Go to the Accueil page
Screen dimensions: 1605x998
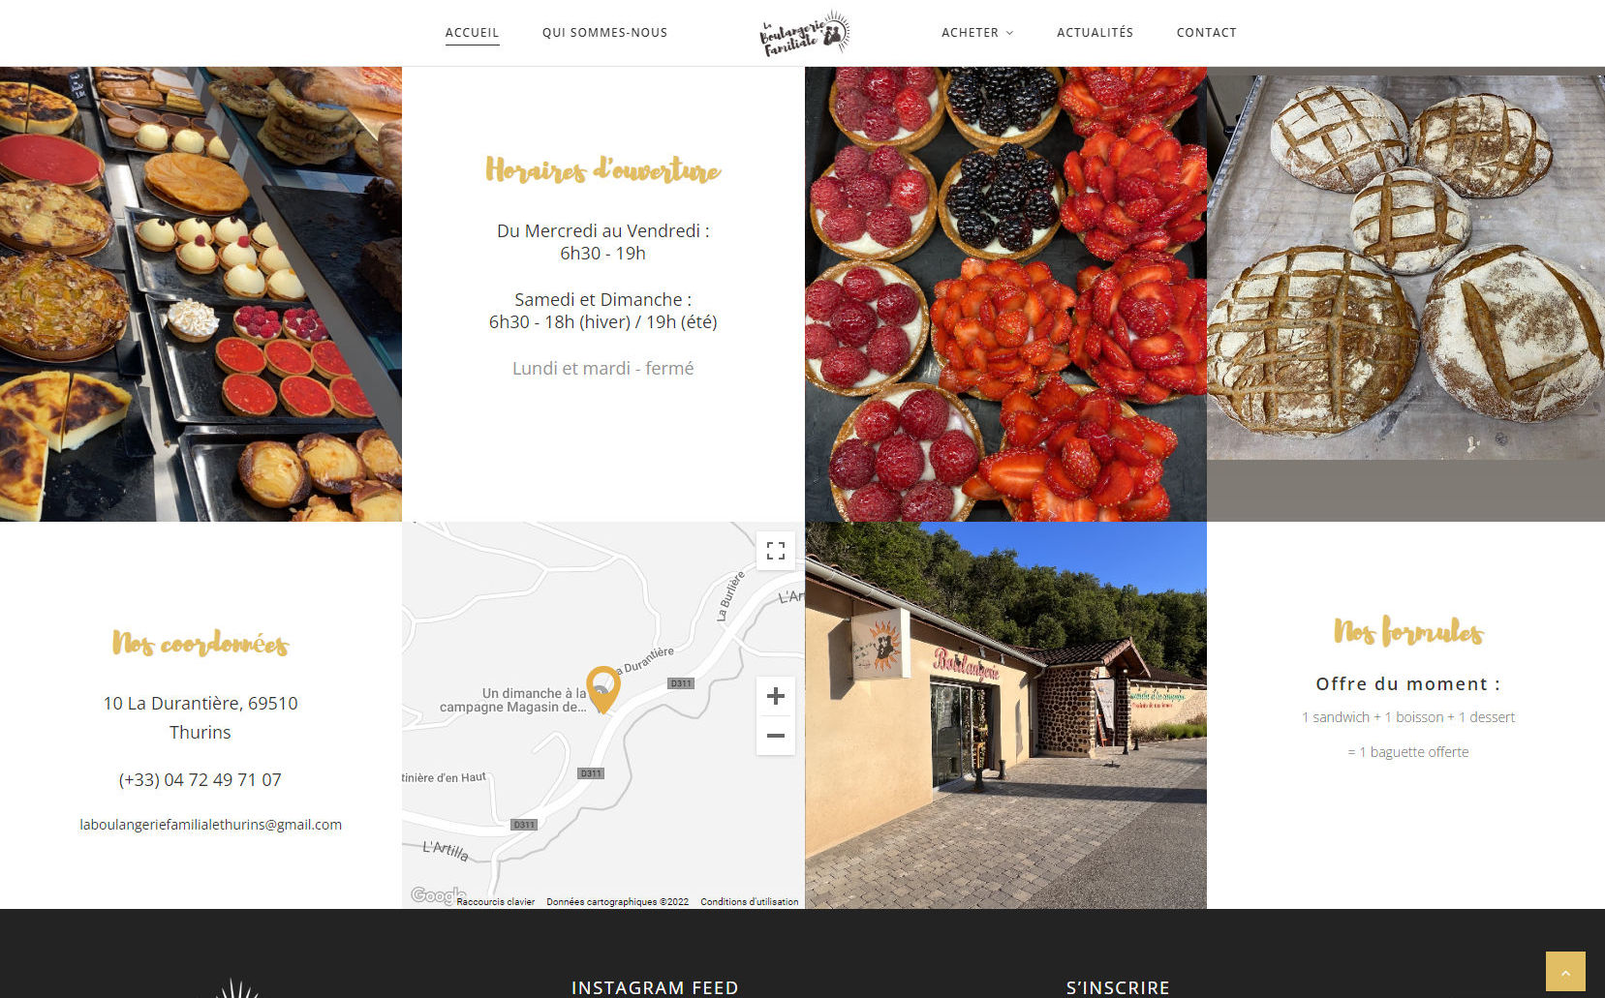click(472, 33)
